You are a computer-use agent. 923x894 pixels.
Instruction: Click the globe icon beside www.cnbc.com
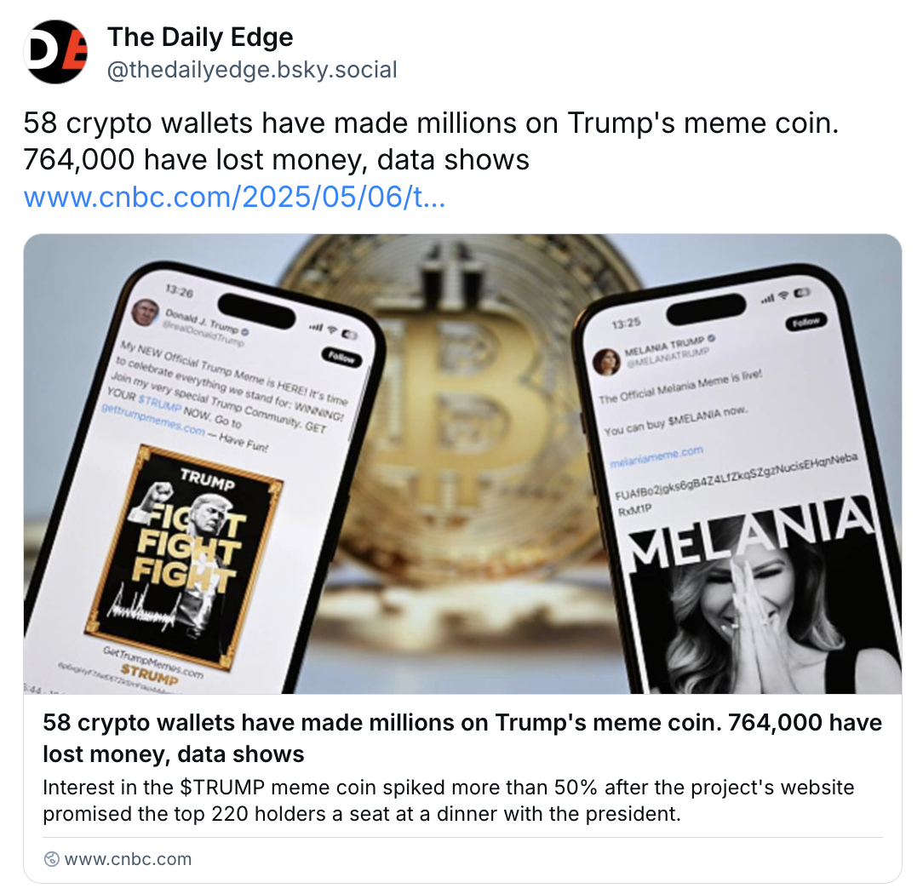click(52, 859)
